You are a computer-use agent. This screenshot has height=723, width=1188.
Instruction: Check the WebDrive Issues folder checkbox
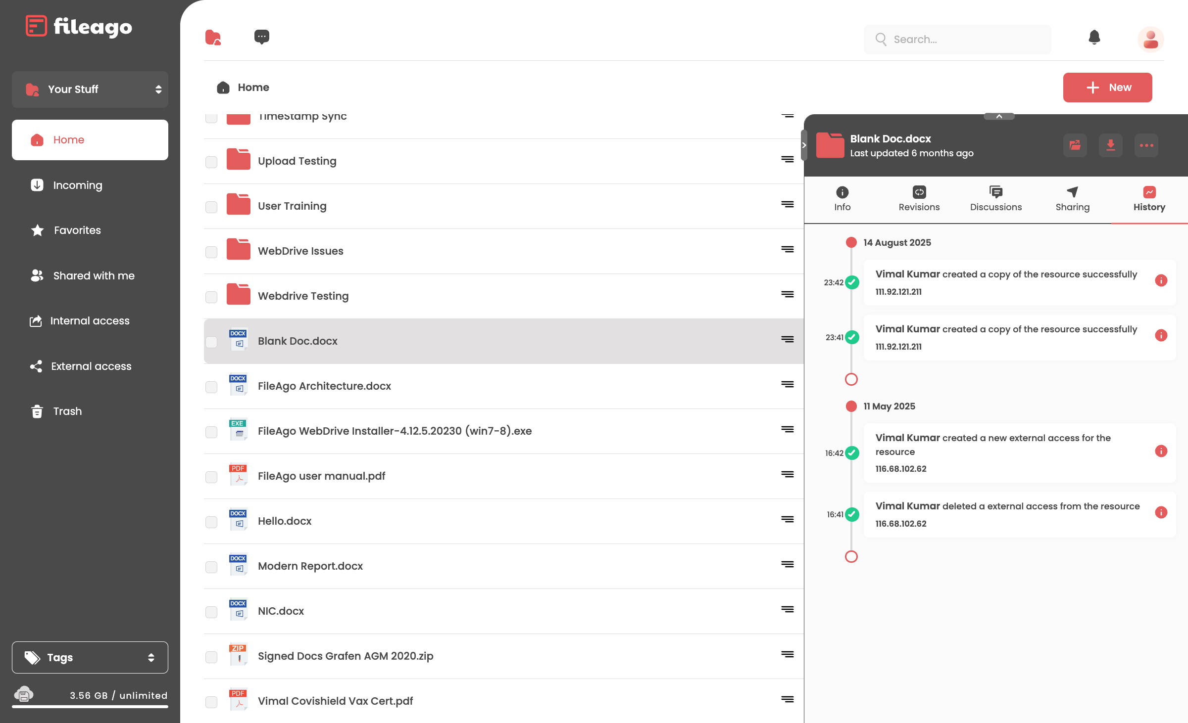pos(211,252)
